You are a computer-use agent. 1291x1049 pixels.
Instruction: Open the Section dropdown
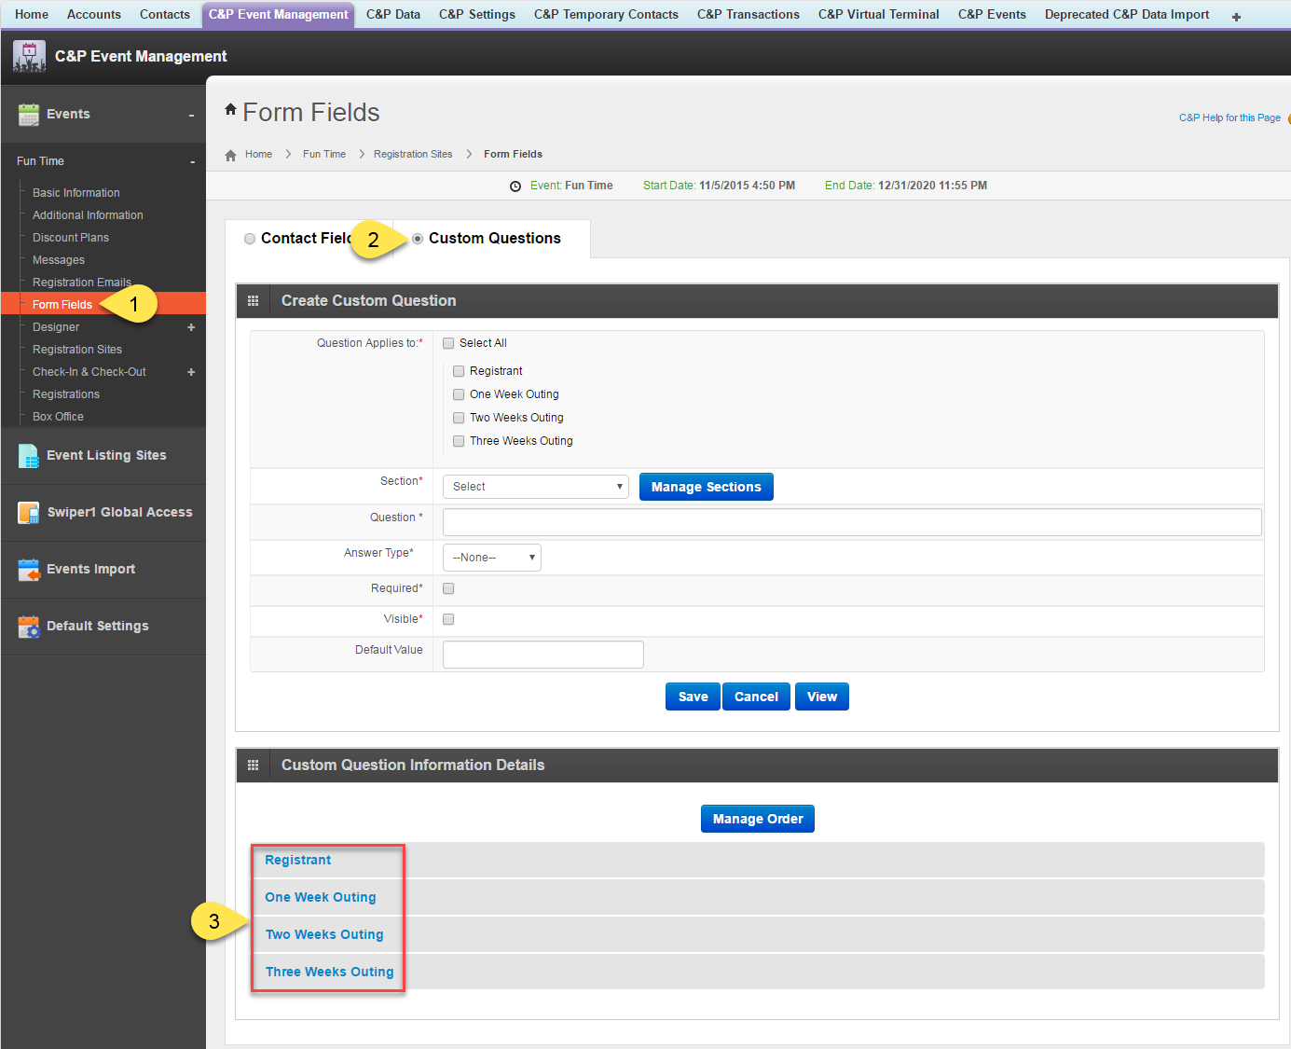tap(536, 487)
